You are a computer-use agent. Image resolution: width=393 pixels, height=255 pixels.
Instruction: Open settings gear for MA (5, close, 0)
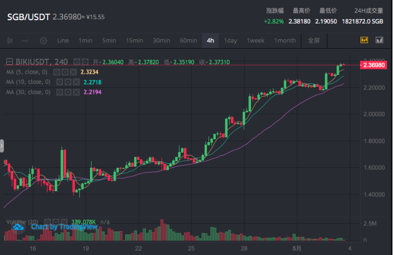click(65, 72)
